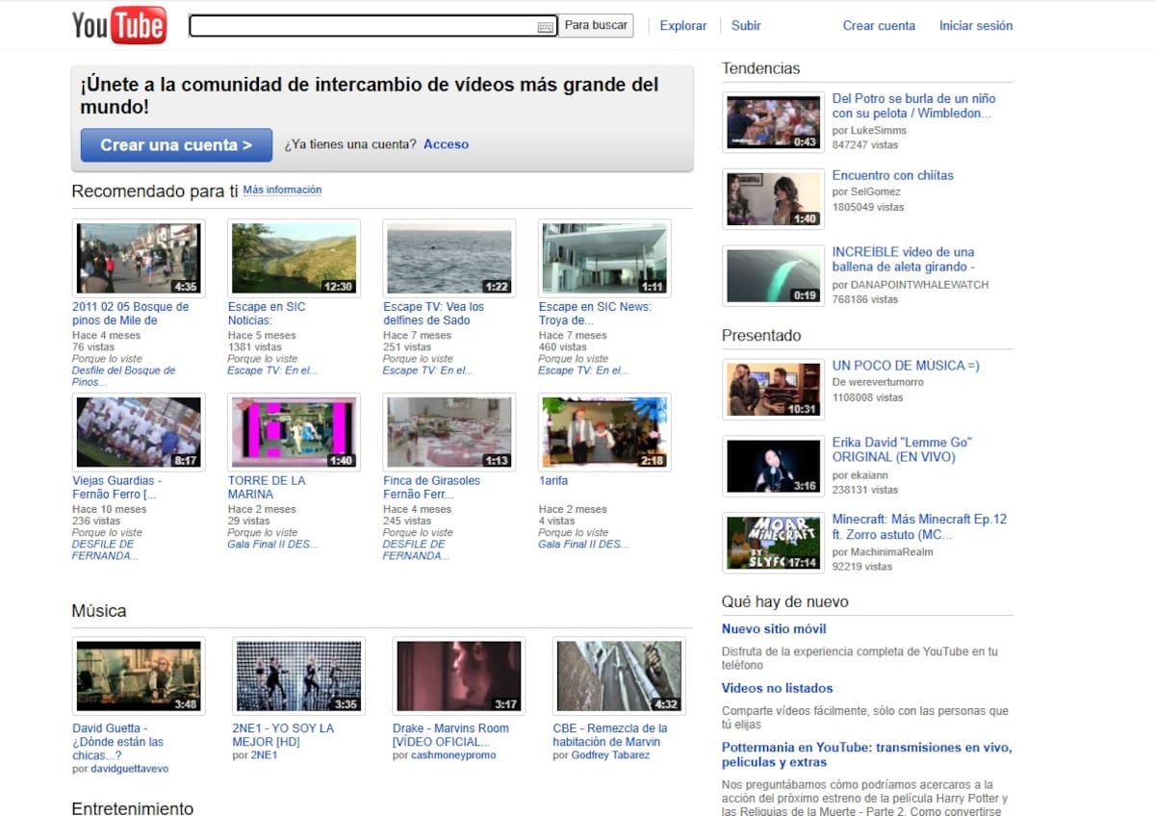Open thumbnail for 'Escape en SIC News: Troya'
The image size is (1155, 816).
point(604,259)
